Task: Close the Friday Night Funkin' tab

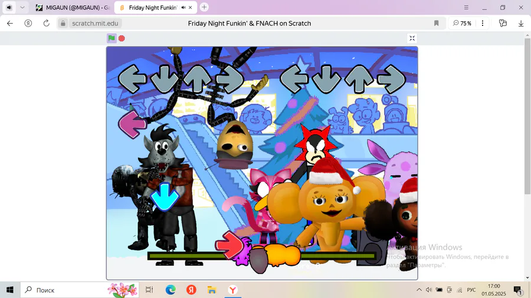Action: (191, 8)
